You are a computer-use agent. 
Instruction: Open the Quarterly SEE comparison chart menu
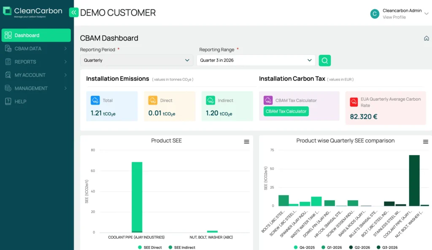coord(426,142)
